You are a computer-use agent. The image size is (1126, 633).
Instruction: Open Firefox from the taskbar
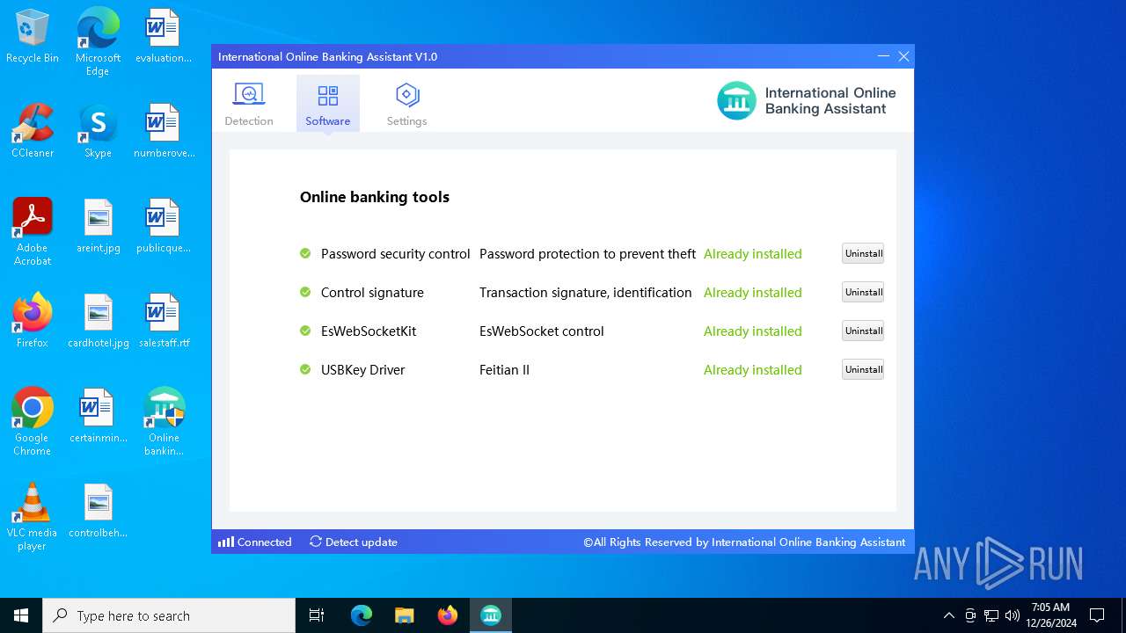pyautogui.click(x=448, y=615)
